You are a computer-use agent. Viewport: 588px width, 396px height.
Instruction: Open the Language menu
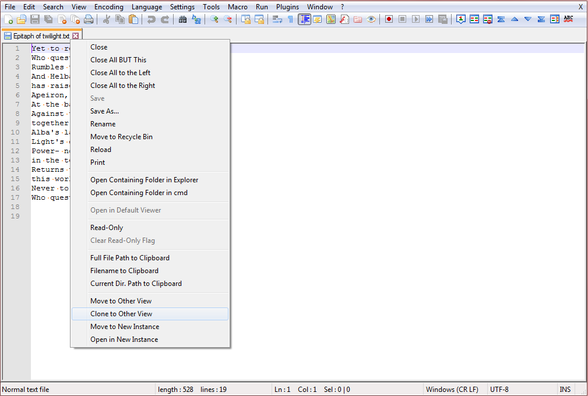point(147,6)
